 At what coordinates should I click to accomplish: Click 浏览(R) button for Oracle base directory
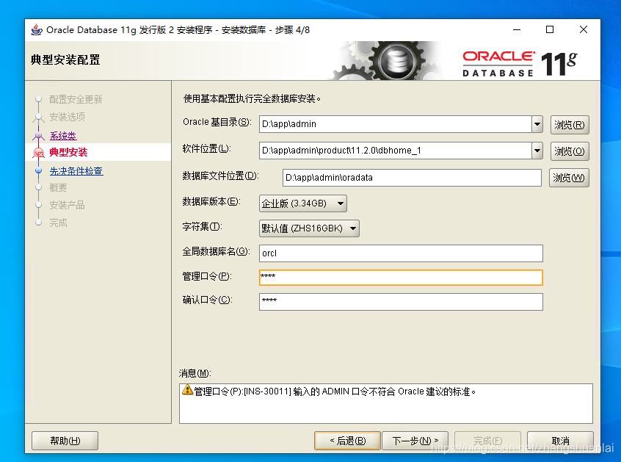pos(570,125)
